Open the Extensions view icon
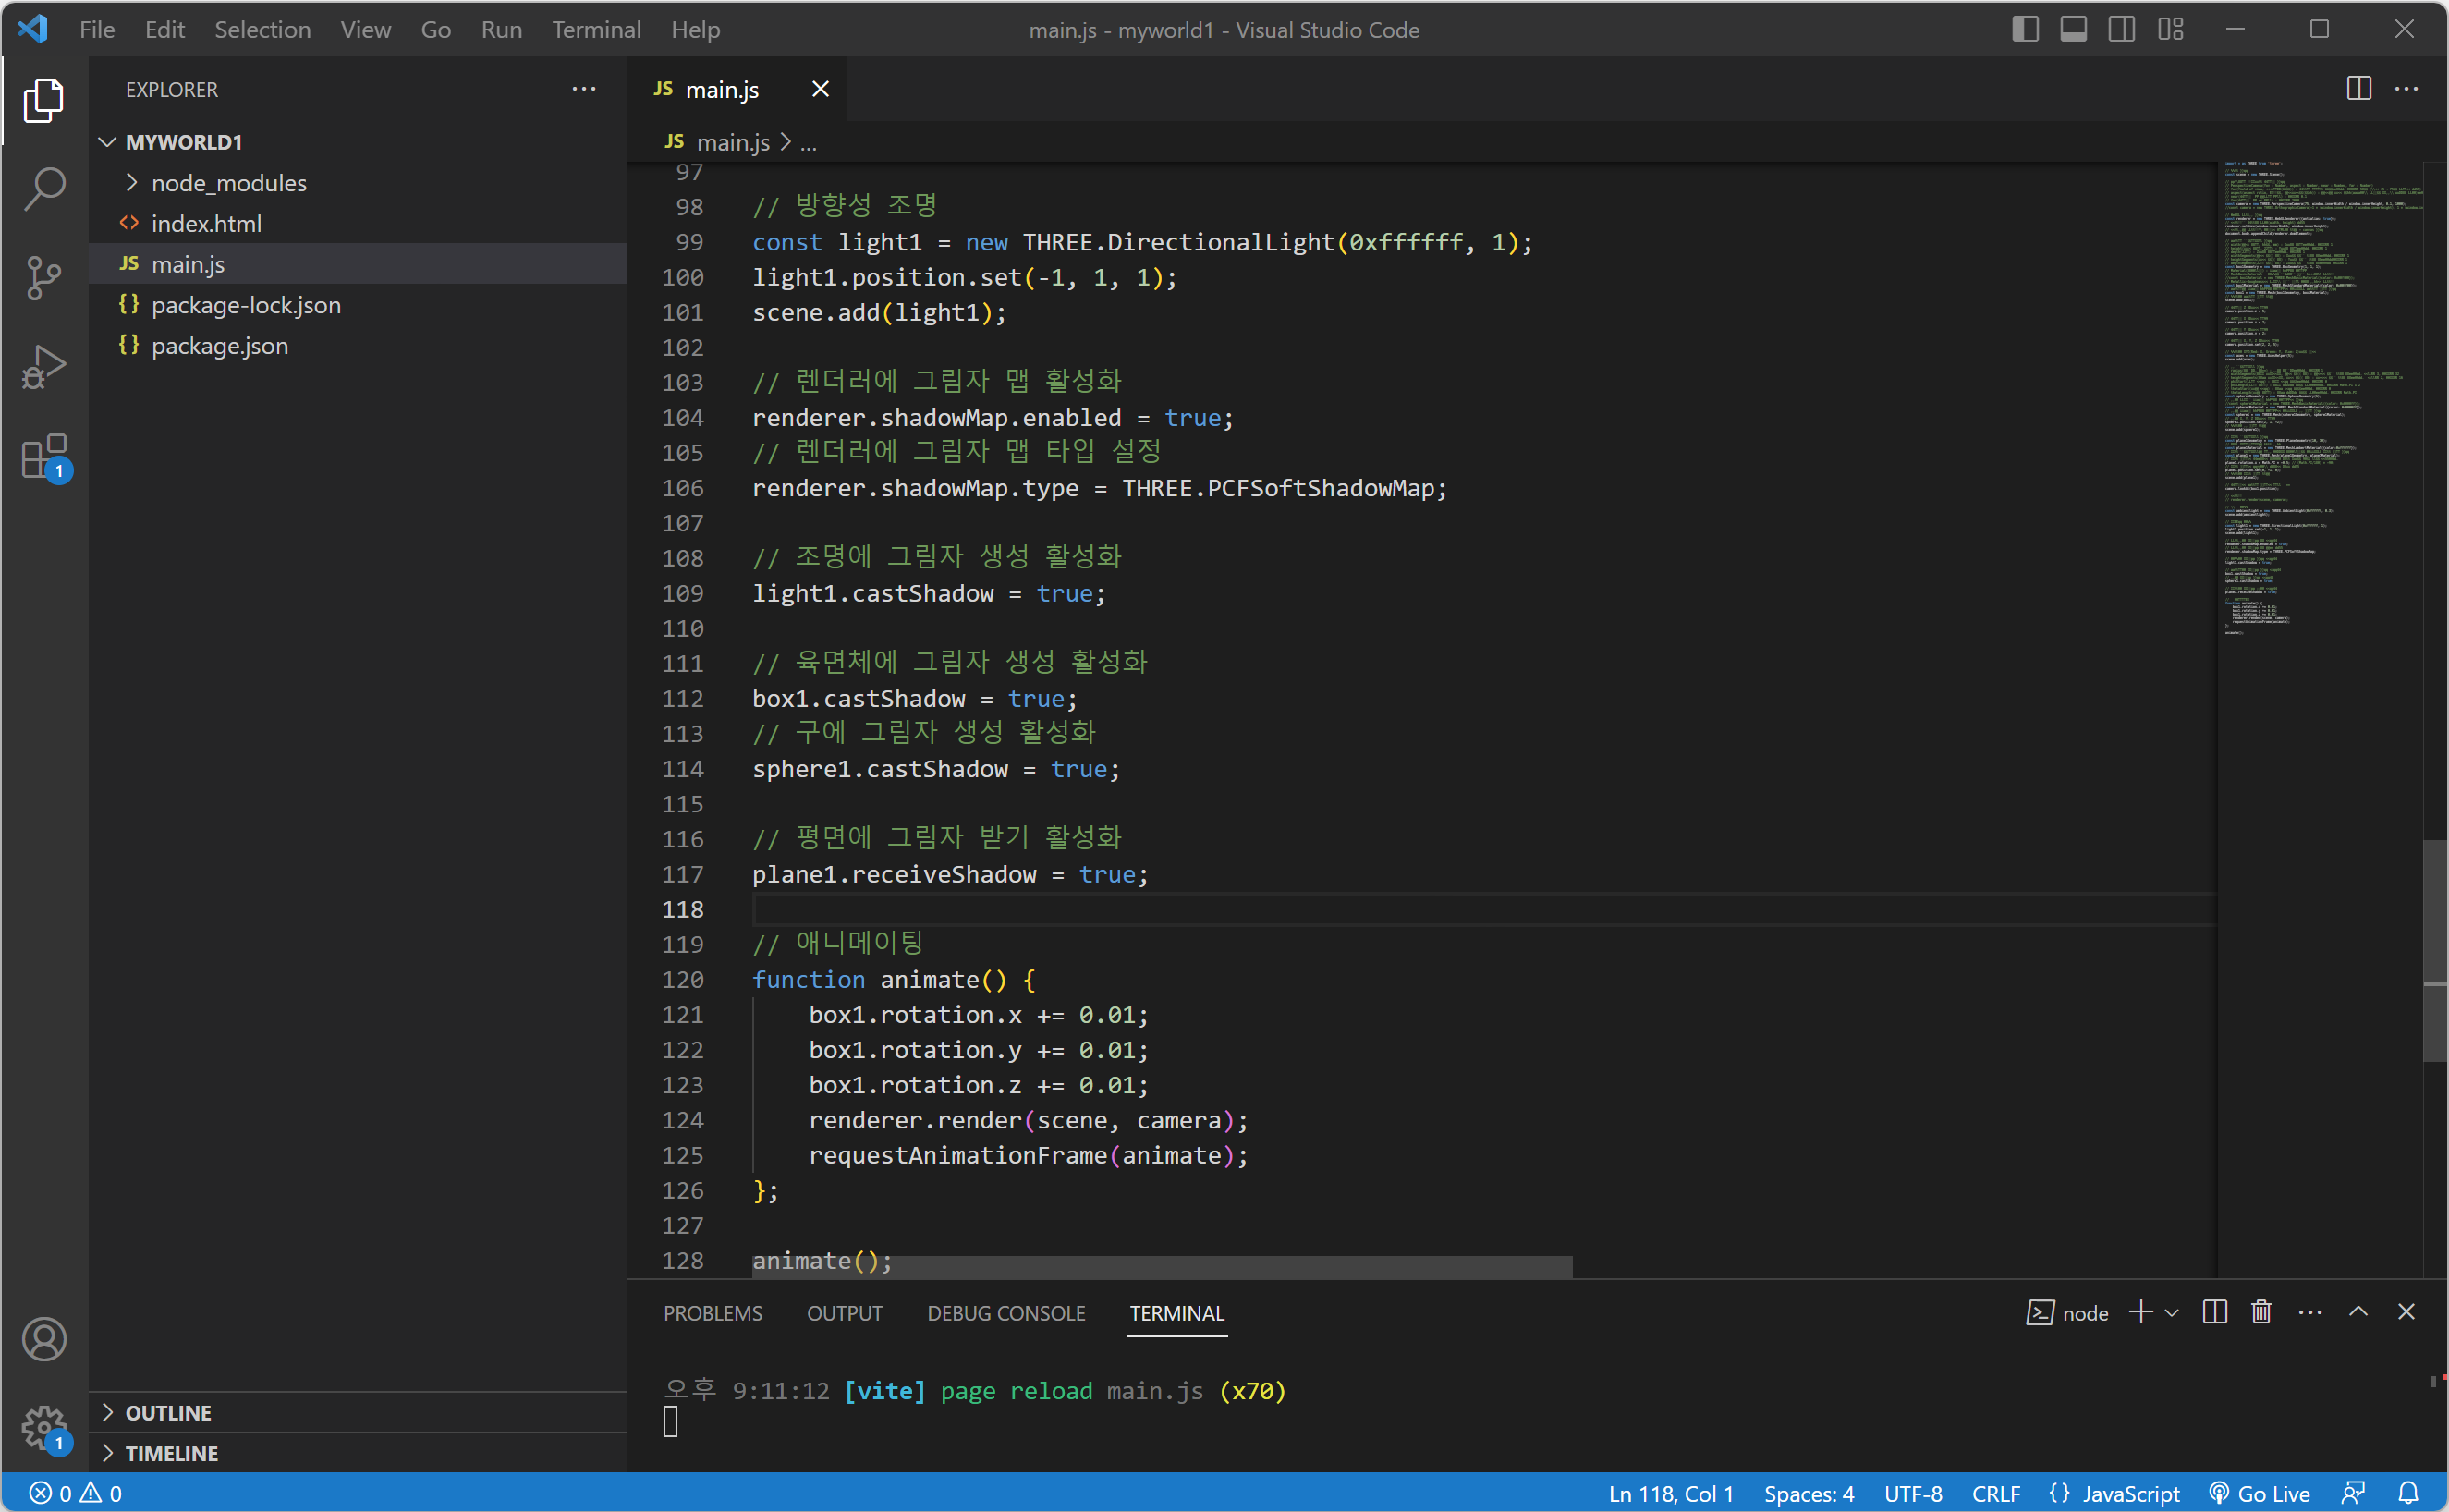 point(44,457)
